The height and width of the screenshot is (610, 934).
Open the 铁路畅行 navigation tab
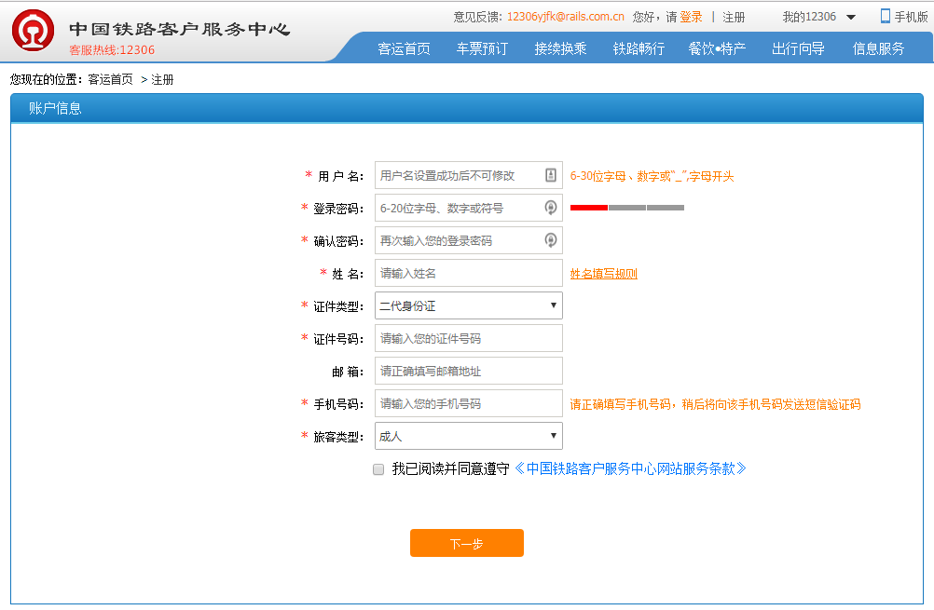click(x=639, y=48)
